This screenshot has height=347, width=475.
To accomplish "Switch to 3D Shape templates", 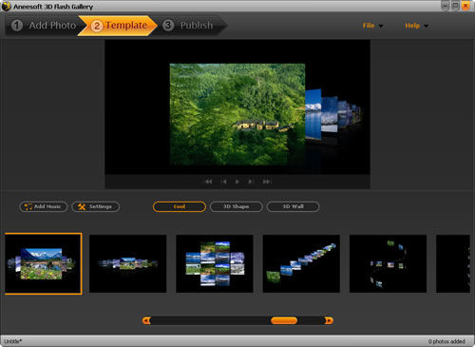I will point(237,206).
